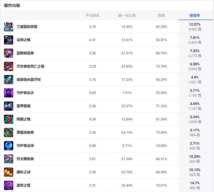Open the 明朗之靴 item name link
The height and width of the screenshot is (192, 214).
pos(24,119)
